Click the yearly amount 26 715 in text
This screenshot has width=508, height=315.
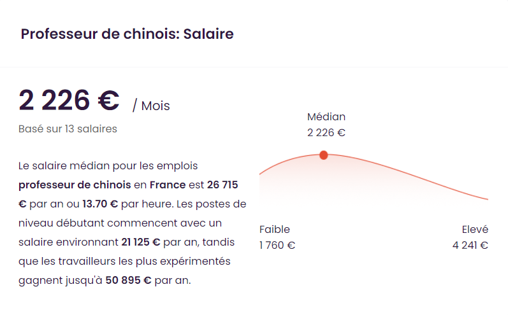pyautogui.click(x=222, y=185)
